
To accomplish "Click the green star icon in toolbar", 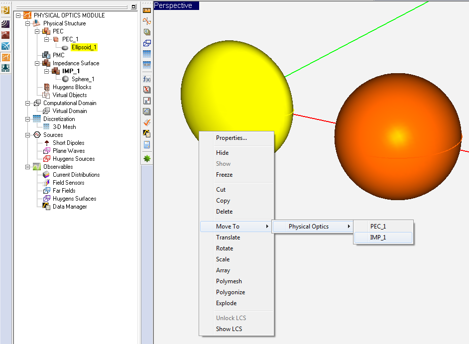I will pyautogui.click(x=147, y=158).
